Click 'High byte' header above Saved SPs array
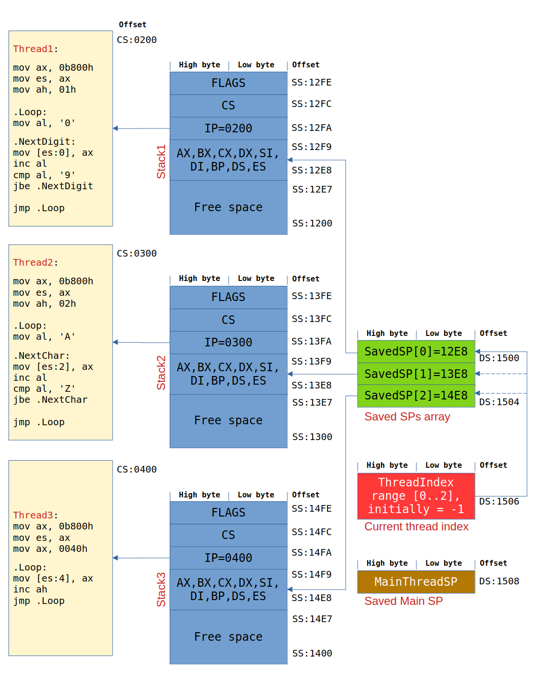The width and height of the screenshot is (536, 689). pyautogui.click(x=387, y=334)
